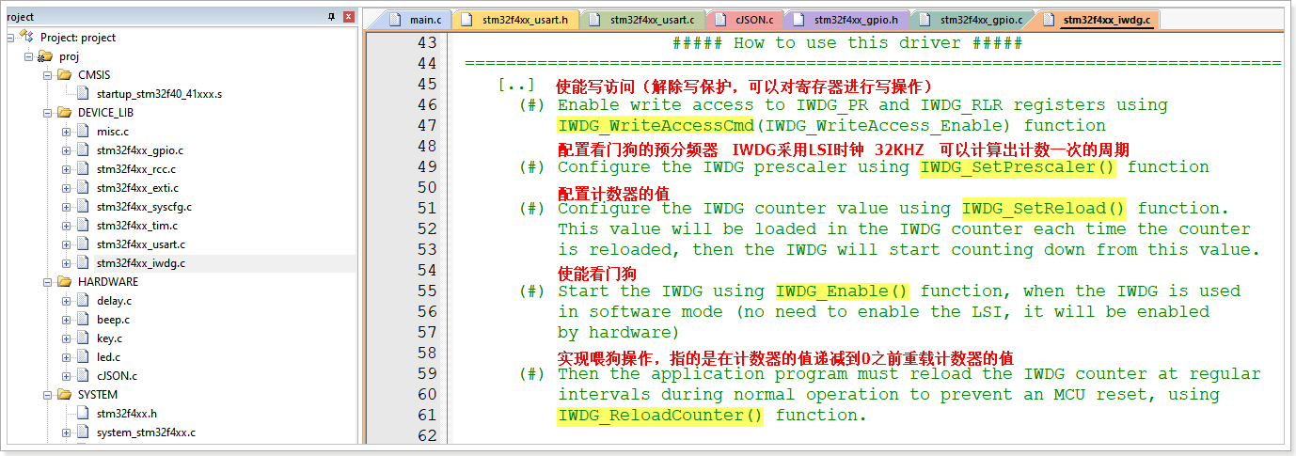Click highlighted IWDG_SetPrescaler() in the code
Screen dimensions: 1296x456
point(1018,167)
